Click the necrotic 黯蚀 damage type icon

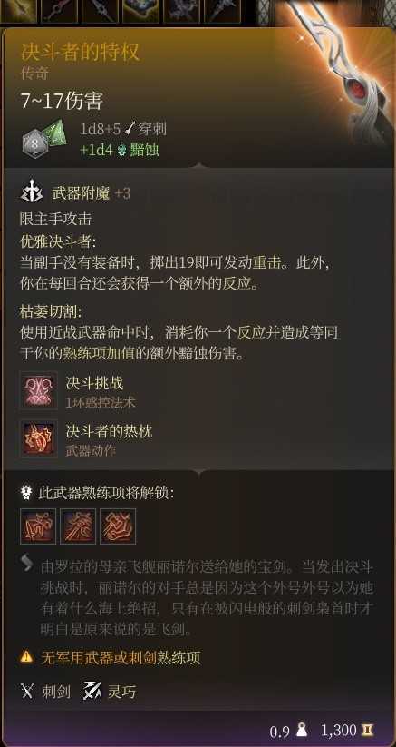(121, 150)
